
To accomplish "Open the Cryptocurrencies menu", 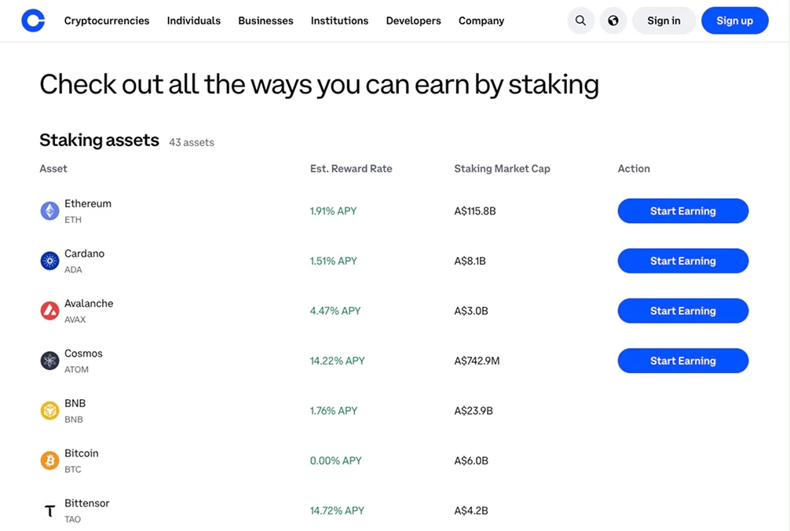I will click(x=106, y=20).
